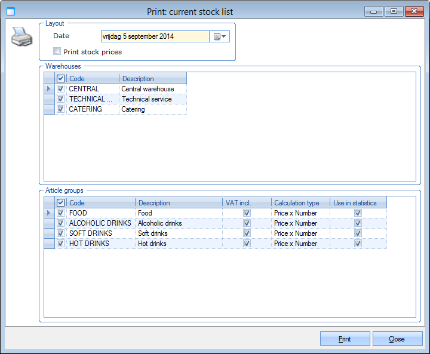The height and width of the screenshot is (354, 430).
Task: Uncheck the FOOD article group checkbox
Action: click(x=60, y=213)
